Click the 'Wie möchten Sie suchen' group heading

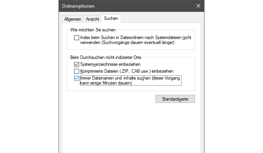[93, 30]
